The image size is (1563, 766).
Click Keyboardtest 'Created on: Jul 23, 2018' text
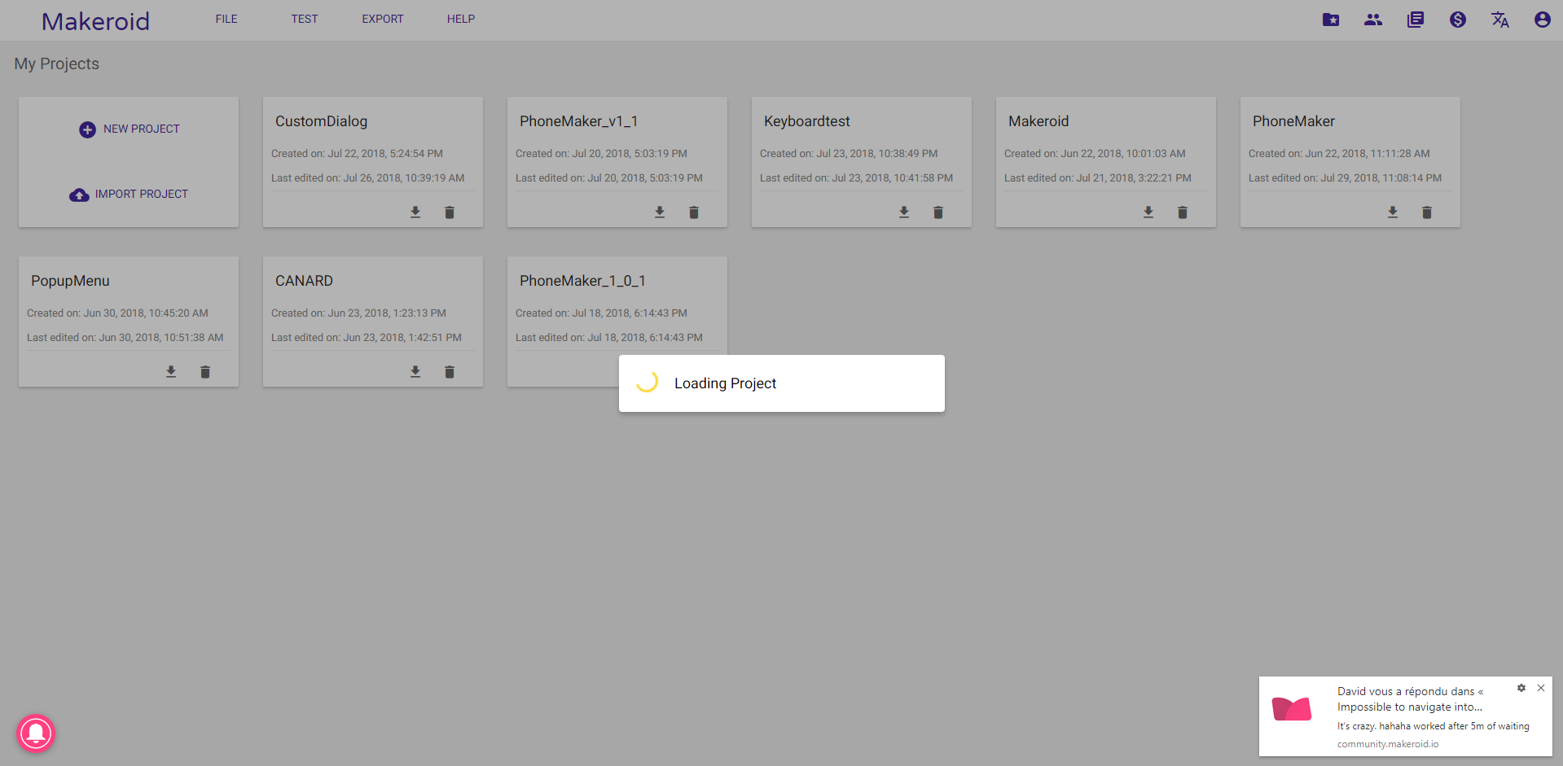[x=849, y=154]
